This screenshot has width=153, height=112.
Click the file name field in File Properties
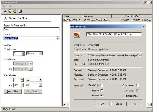[x=114, y=34]
